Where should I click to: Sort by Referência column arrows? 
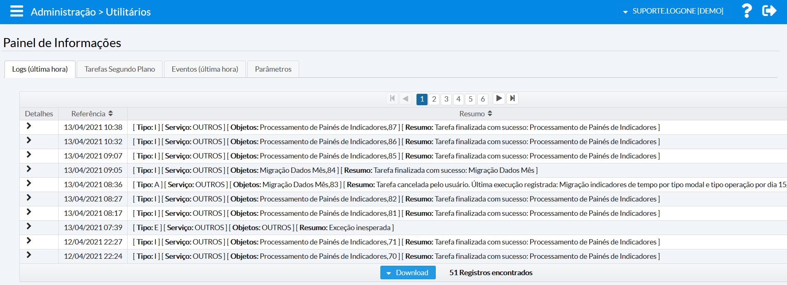tap(110, 113)
